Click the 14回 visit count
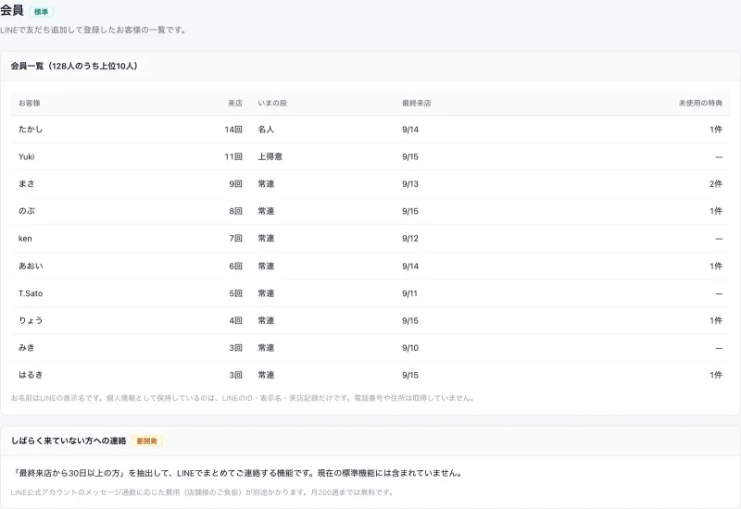 (x=233, y=130)
